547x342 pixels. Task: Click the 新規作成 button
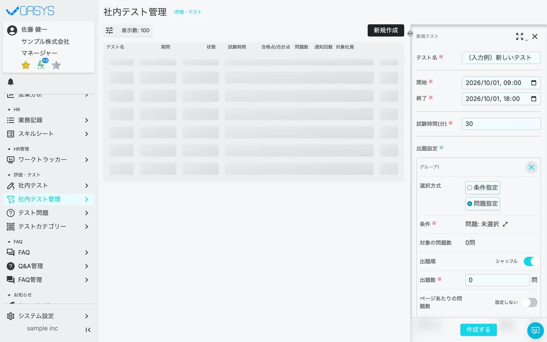click(386, 30)
